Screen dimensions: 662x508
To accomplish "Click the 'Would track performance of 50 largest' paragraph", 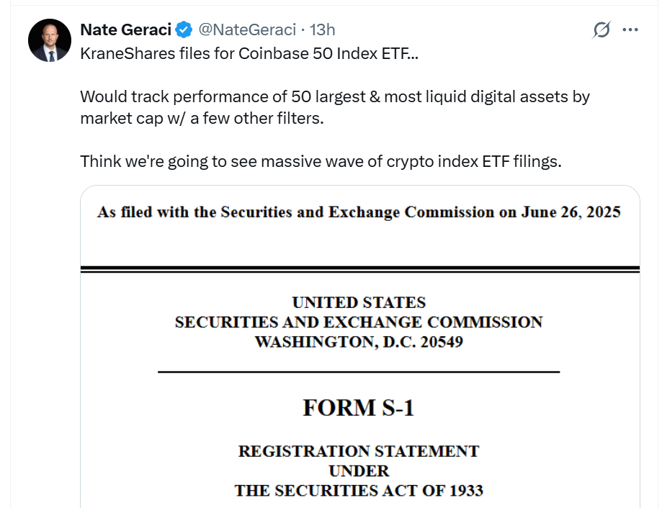I will pyautogui.click(x=335, y=96).
